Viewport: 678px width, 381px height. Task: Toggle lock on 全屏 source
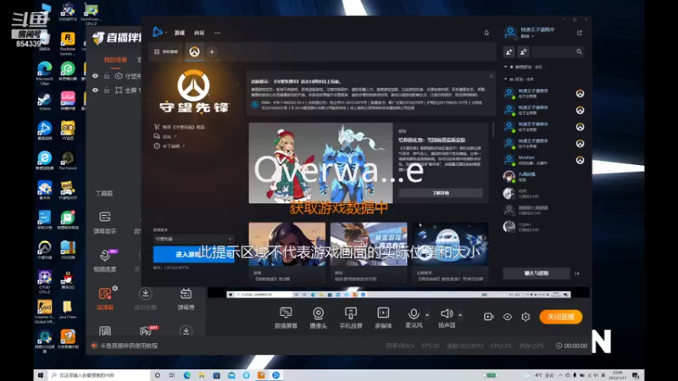107,91
